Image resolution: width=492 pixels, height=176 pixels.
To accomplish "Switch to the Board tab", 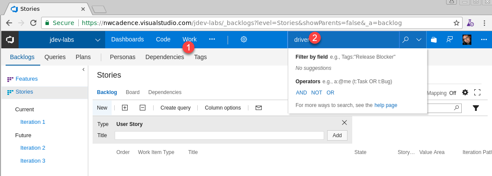I will [x=132, y=92].
